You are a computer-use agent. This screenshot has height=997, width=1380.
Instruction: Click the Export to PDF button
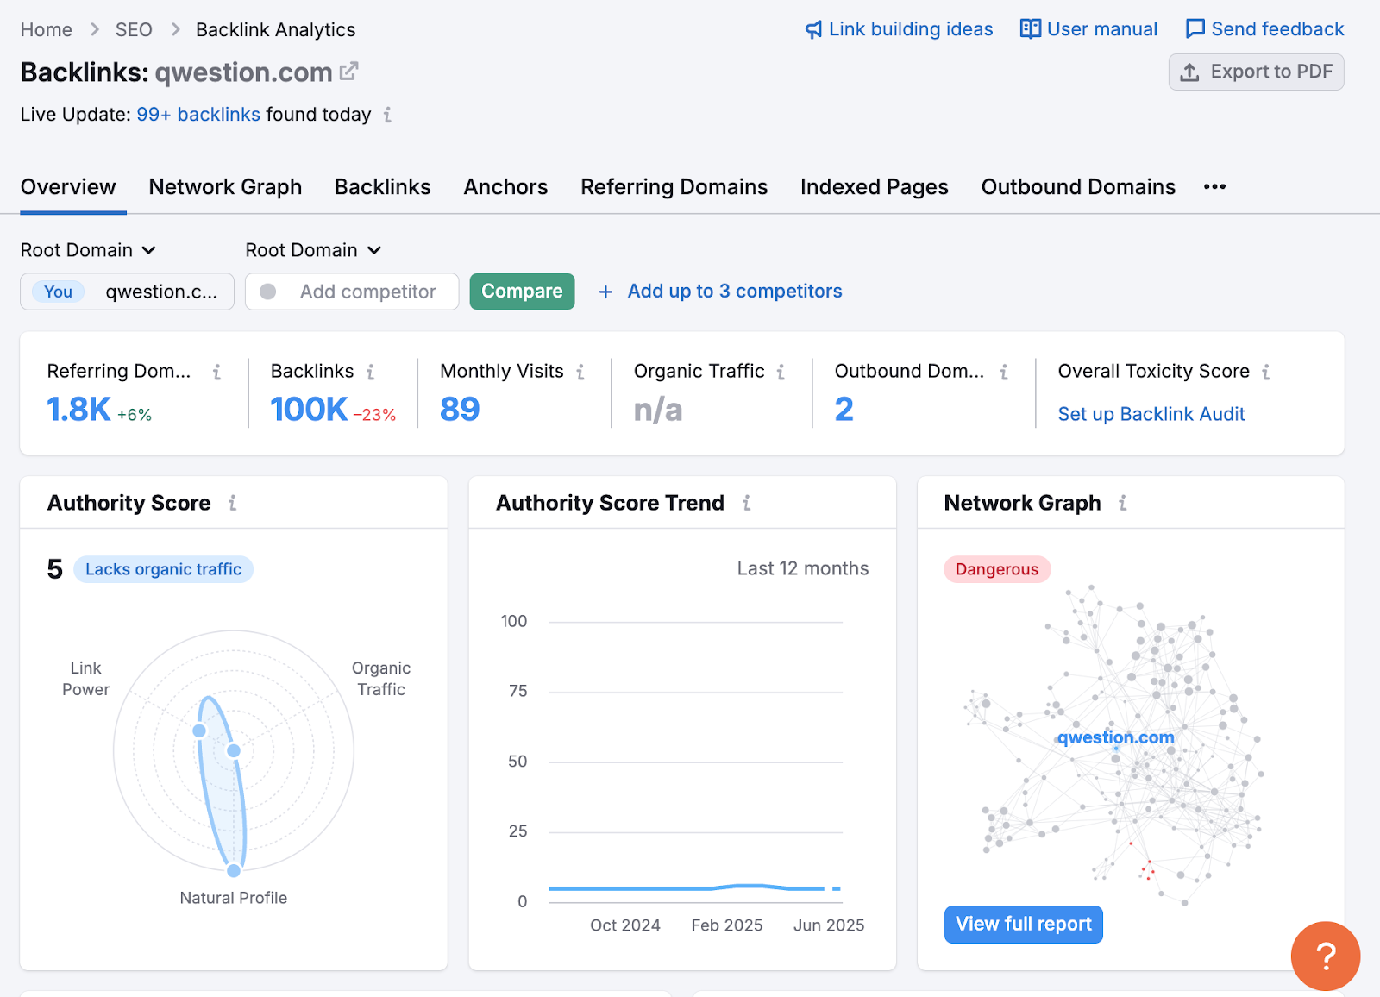pyautogui.click(x=1256, y=72)
